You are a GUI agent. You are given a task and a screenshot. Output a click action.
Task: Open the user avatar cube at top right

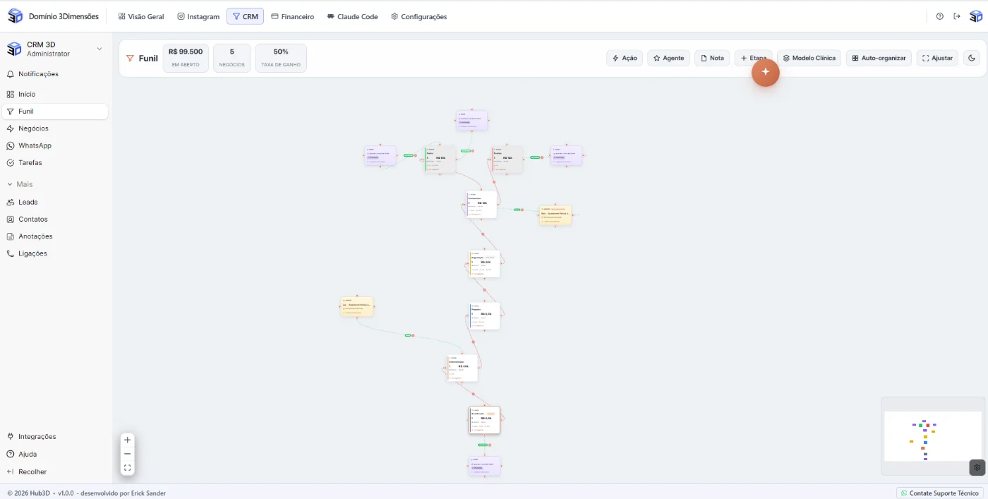[976, 16]
